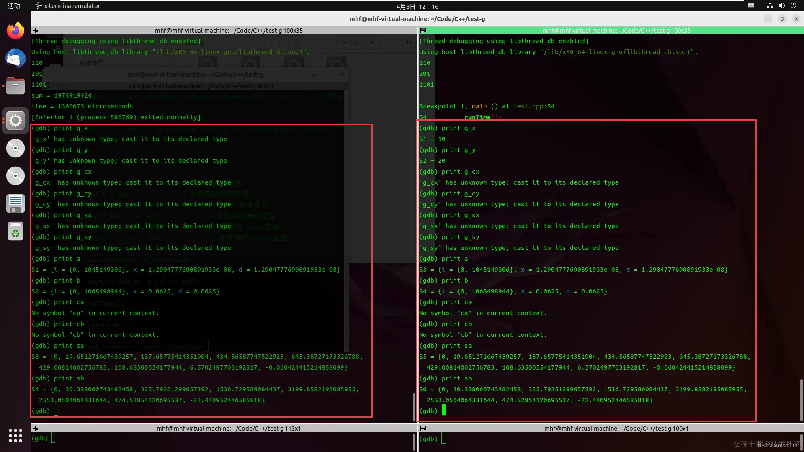The height and width of the screenshot is (452, 804).
Task: Click the '$5 = {0, 19.651271667439257' line in the right pane
Action: coord(585,357)
